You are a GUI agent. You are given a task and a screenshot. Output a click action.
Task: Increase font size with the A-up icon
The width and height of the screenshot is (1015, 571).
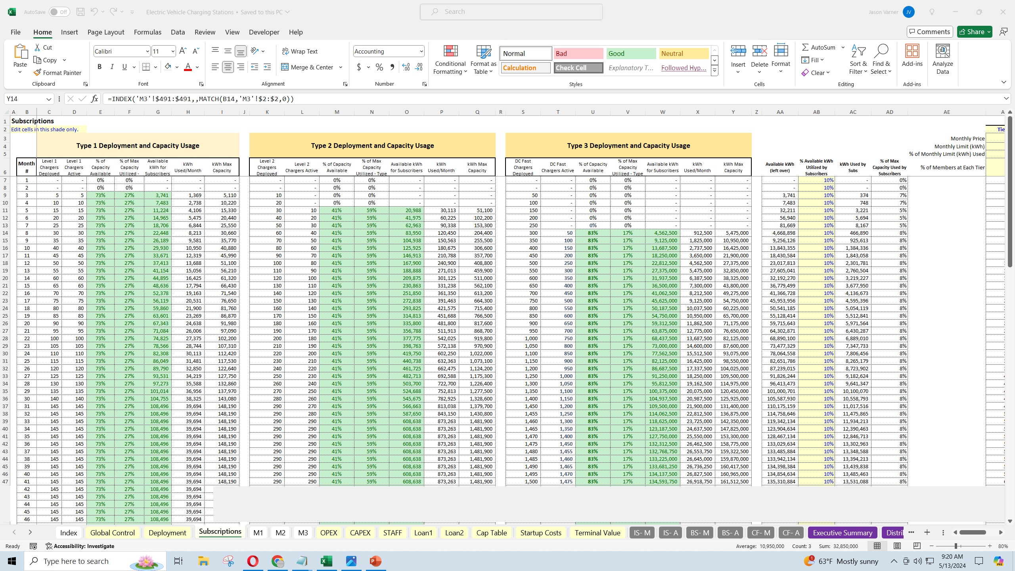pyautogui.click(x=183, y=51)
